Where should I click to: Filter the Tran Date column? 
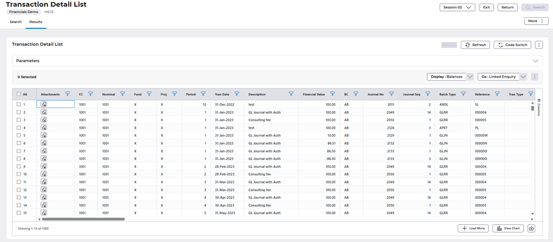coord(236,94)
